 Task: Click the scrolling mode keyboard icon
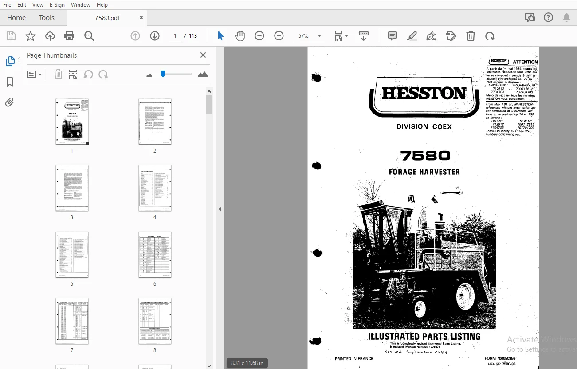[x=364, y=36]
